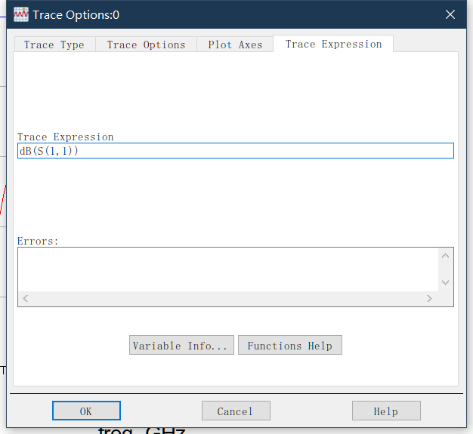
Task: Click the Trace Expression input field
Action: pos(236,150)
